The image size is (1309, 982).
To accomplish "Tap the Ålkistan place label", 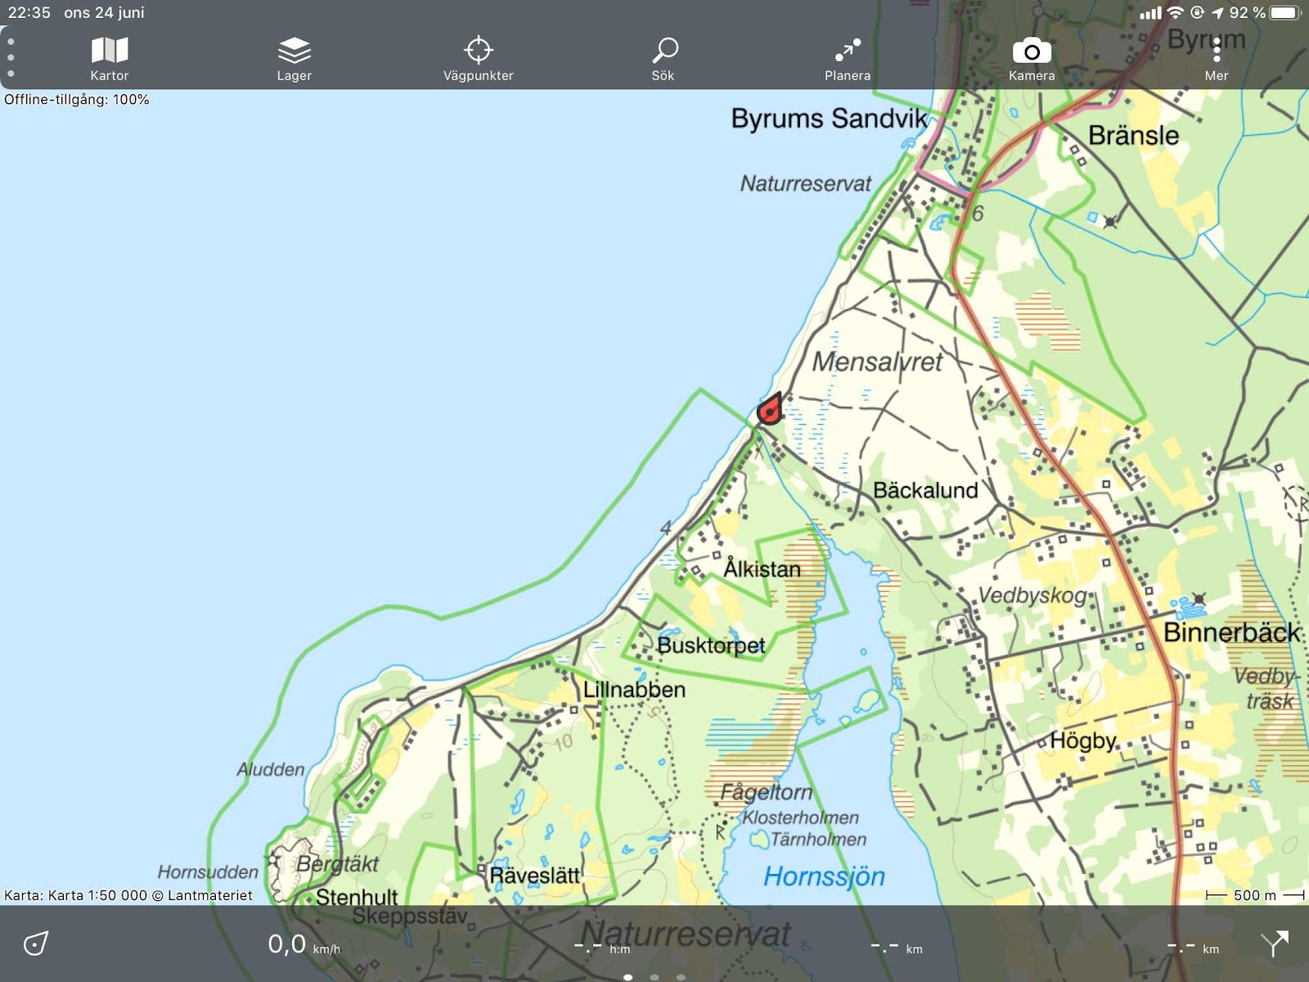I will click(x=762, y=569).
